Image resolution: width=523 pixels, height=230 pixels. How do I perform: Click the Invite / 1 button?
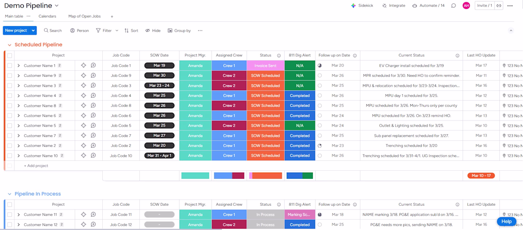point(484,6)
